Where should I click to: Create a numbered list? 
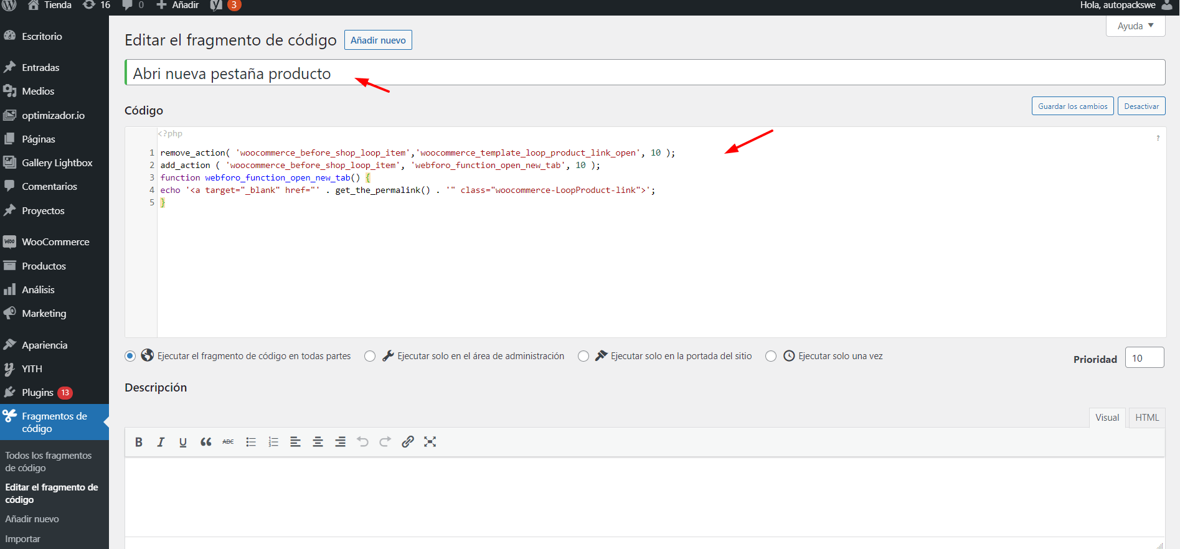tap(273, 442)
